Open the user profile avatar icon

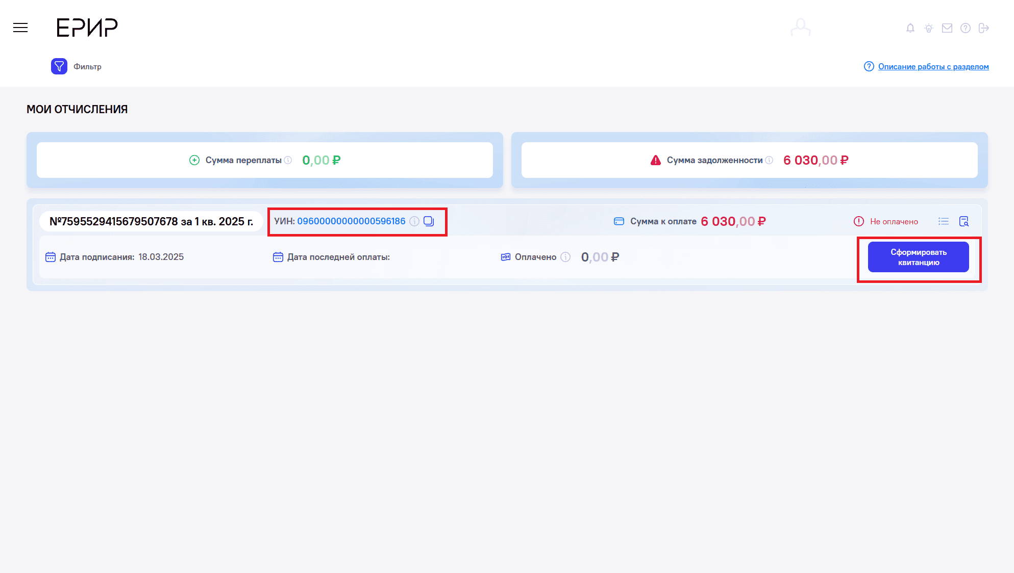(x=800, y=28)
